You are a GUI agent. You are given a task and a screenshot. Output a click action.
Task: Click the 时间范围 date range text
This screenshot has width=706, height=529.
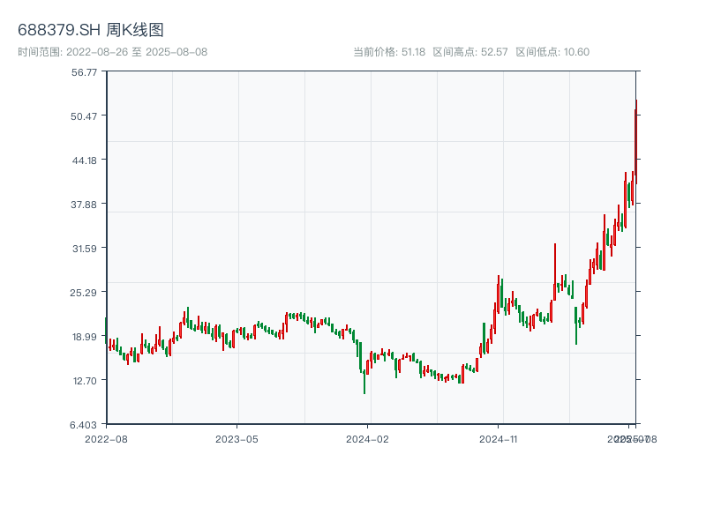pyautogui.click(x=113, y=52)
